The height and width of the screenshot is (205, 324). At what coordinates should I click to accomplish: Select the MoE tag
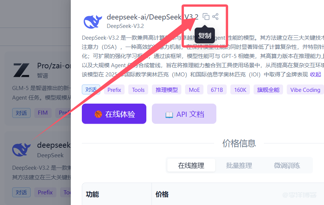194,90
